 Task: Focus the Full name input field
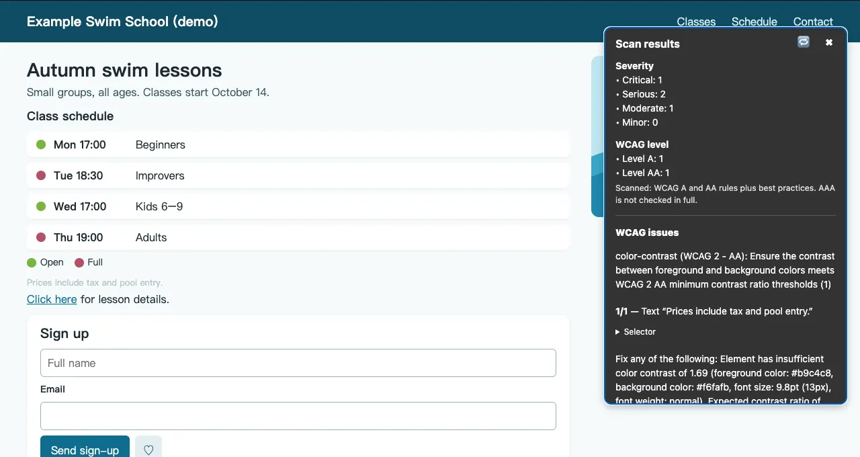click(298, 363)
